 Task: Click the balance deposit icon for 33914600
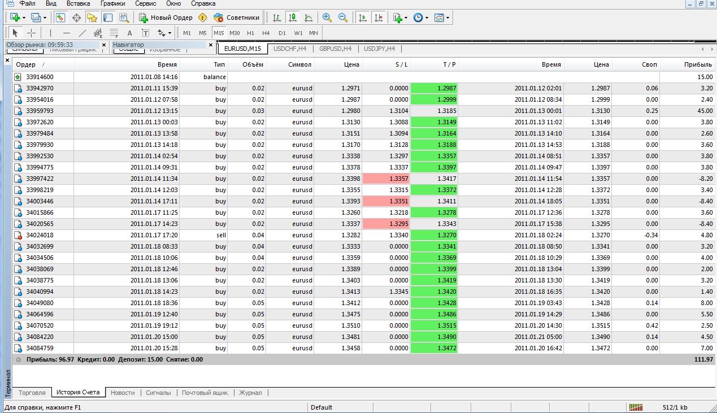18,77
